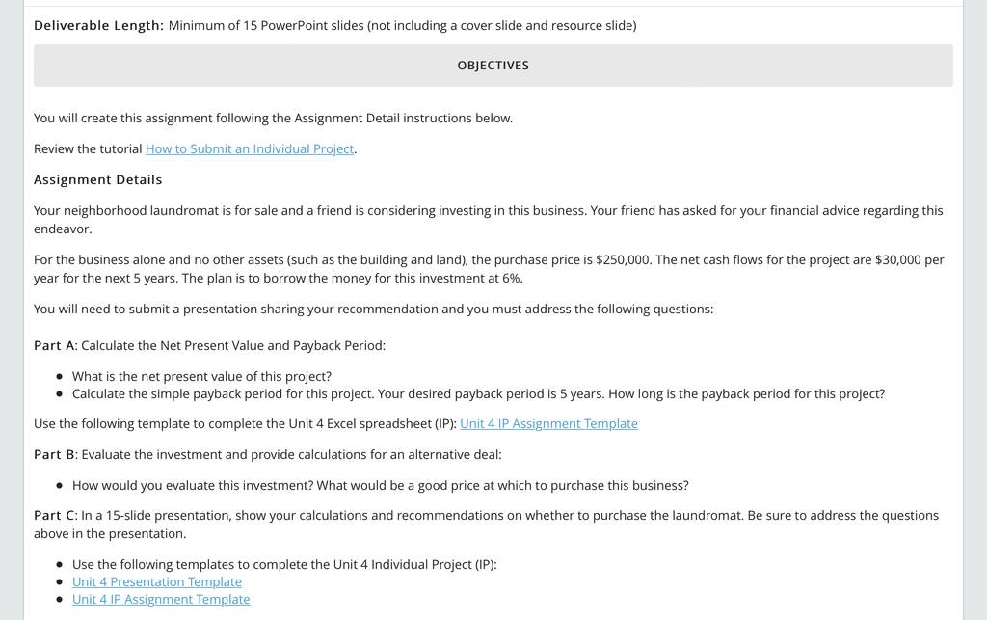The height and width of the screenshot is (620, 987).
Task: Click the net present value question bullet
Action: pyautogui.click(x=201, y=376)
